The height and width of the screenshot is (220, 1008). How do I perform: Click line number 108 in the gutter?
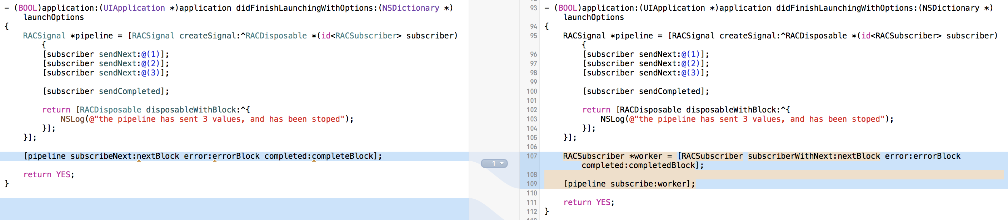tap(532, 174)
